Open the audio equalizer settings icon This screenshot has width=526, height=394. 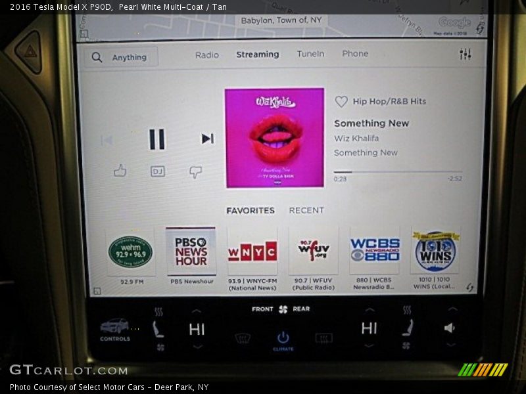(x=466, y=54)
